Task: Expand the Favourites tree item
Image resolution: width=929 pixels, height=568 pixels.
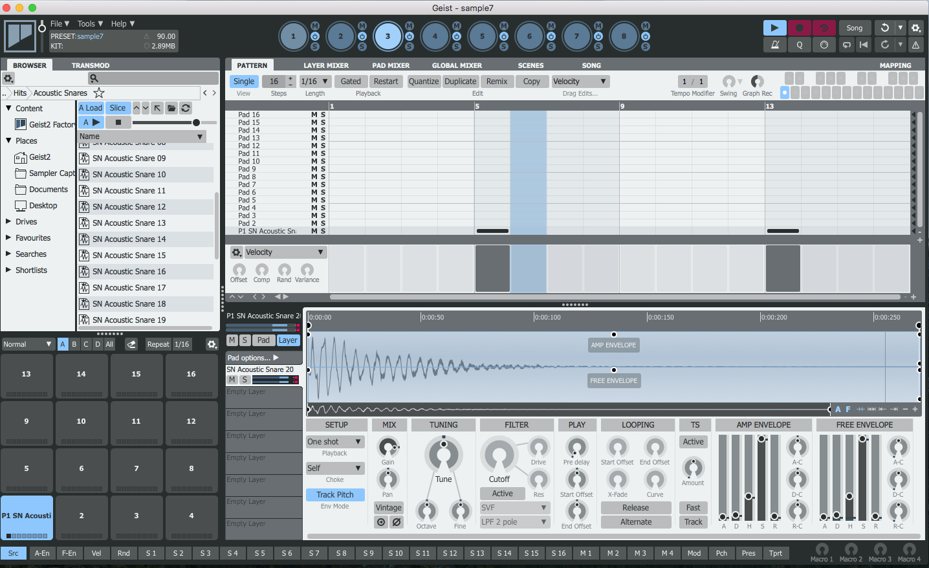Action: [9, 237]
